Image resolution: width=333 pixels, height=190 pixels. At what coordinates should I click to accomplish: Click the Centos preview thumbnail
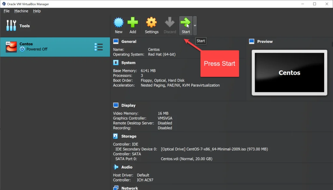pyautogui.click(x=289, y=72)
